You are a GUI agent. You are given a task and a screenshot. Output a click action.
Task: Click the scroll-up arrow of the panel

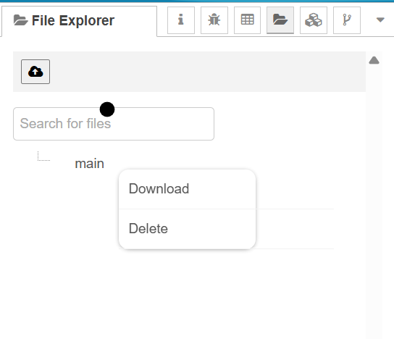[374, 60]
